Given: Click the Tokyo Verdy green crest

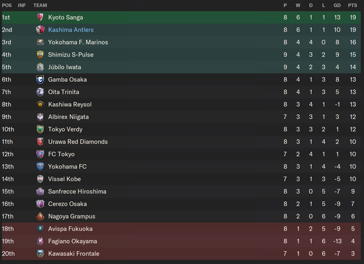Looking at the screenshot, I should point(40,129).
